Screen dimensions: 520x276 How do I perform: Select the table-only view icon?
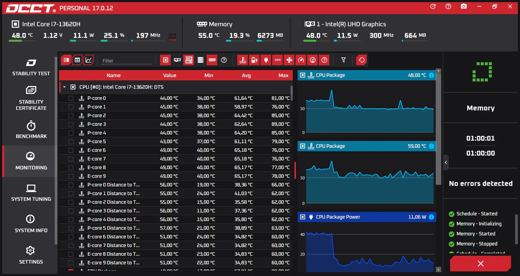coord(77,60)
